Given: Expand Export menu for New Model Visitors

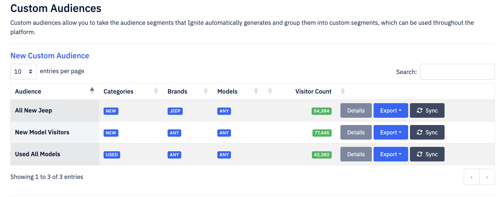Looking at the screenshot, I should click(x=390, y=132).
